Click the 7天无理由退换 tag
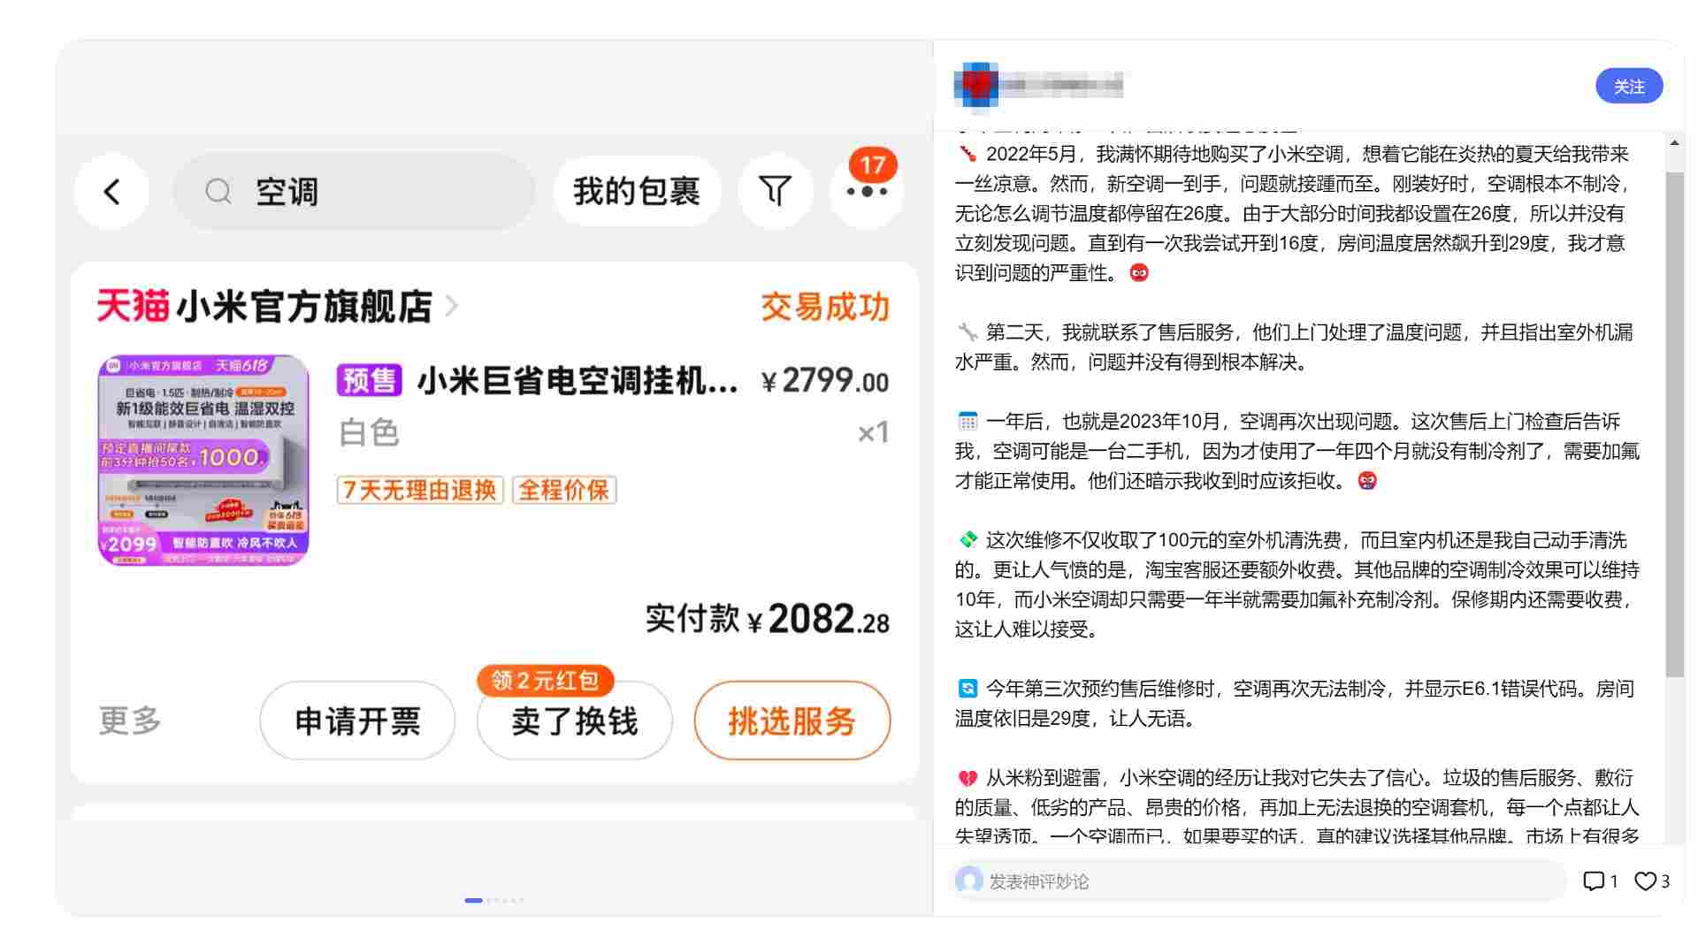Viewport: 1698px width, 938px height. [x=419, y=490]
